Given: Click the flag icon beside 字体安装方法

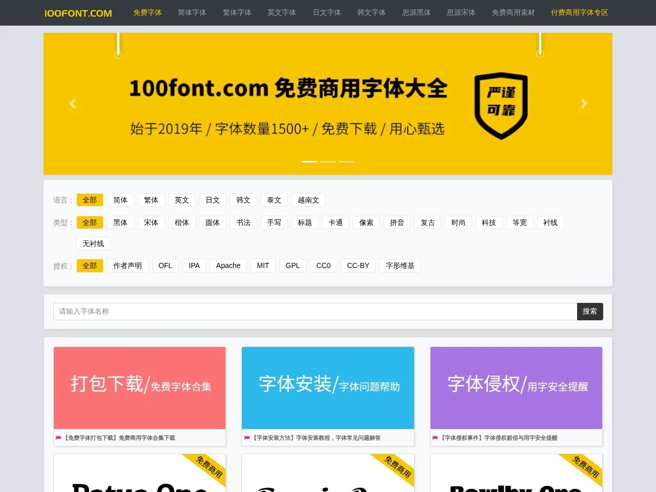Looking at the screenshot, I should pyautogui.click(x=247, y=438).
